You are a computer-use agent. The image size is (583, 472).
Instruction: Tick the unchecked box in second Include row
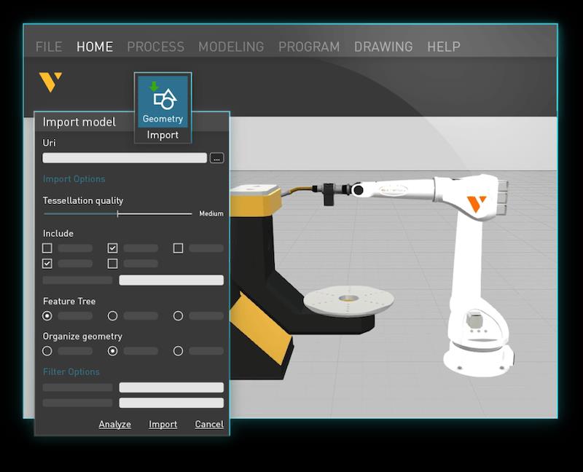pos(113,264)
